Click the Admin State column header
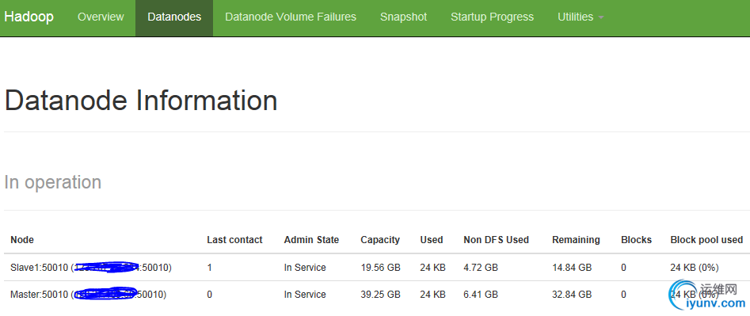 [x=311, y=240]
